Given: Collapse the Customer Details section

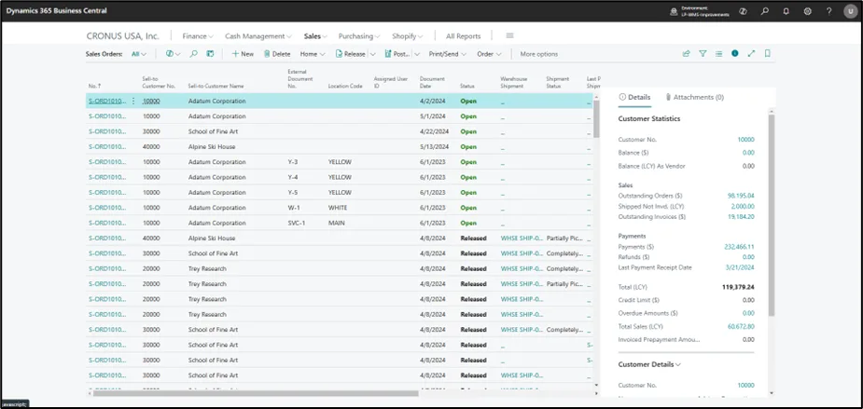Looking at the screenshot, I should coord(649,364).
